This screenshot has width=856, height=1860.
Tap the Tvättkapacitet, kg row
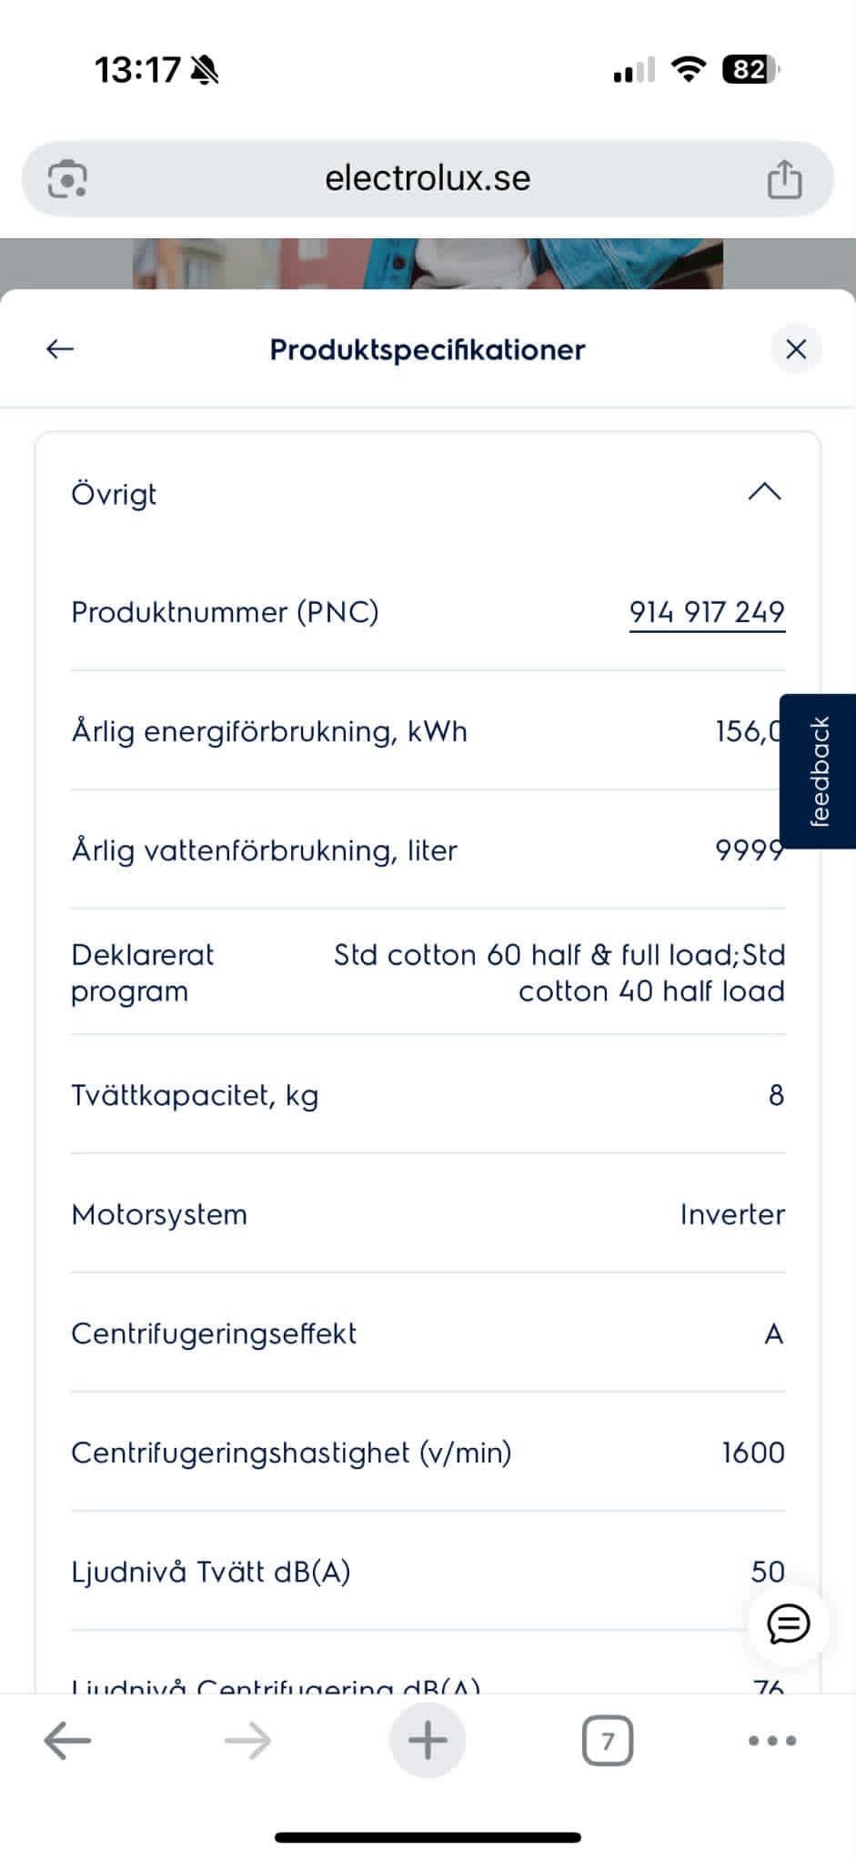tap(428, 1095)
